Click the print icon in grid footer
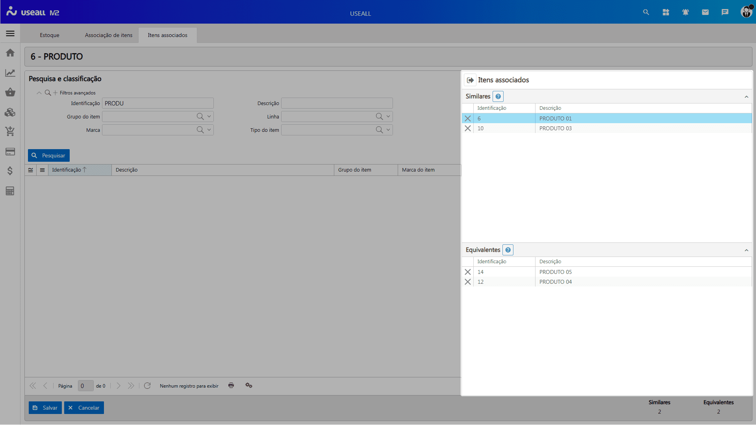This screenshot has height=425, width=756. coord(231,386)
